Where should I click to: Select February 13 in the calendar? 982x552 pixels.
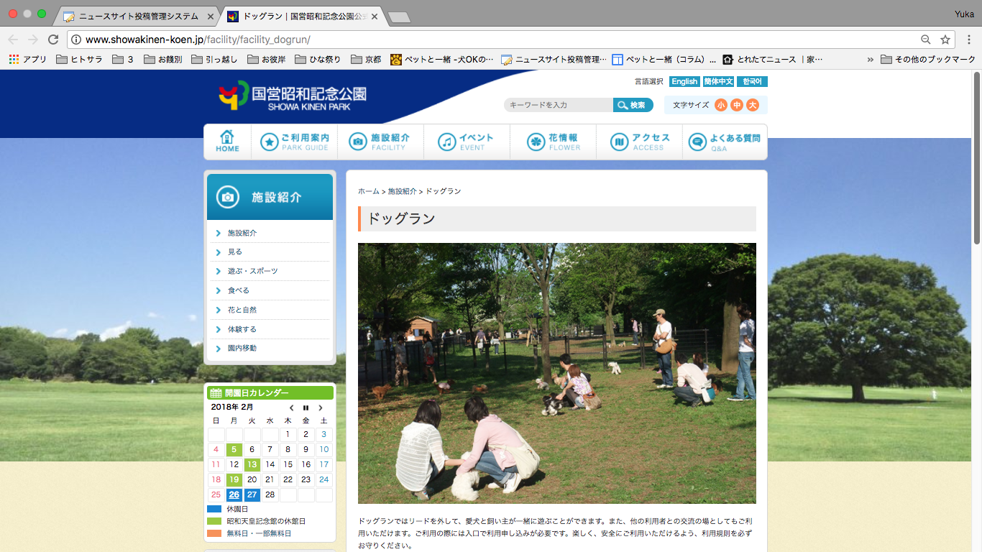pyautogui.click(x=252, y=464)
